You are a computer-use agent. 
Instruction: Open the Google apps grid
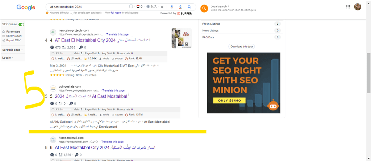348,7
